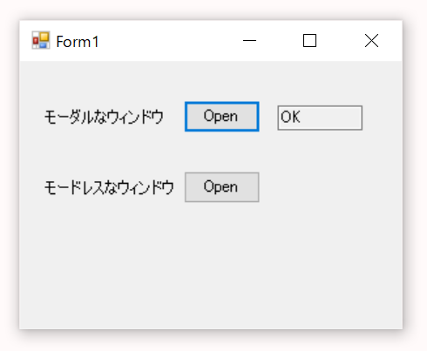Open the system menu via the window icon

(x=41, y=40)
